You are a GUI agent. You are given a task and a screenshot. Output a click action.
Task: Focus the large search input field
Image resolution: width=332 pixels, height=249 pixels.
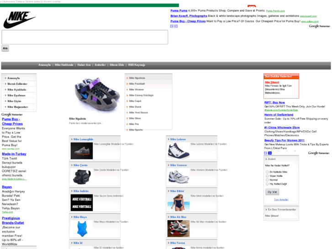coord(84,37)
